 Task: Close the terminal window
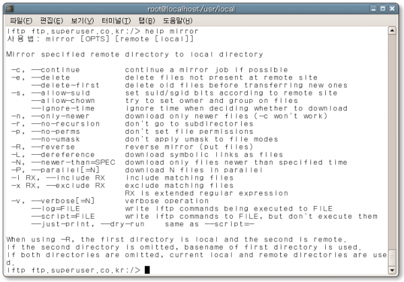(x=393, y=9)
